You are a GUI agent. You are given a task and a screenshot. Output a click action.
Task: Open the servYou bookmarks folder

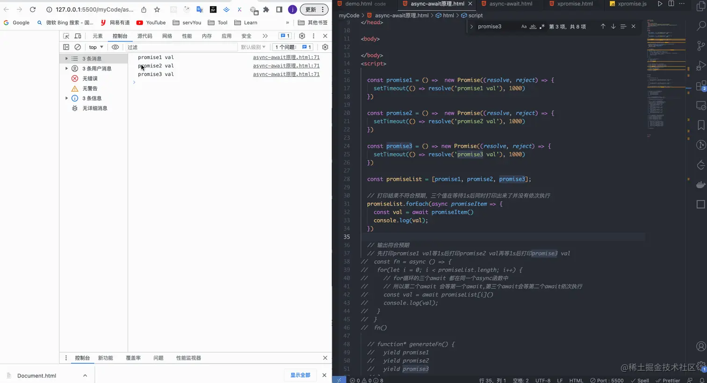[187, 22]
